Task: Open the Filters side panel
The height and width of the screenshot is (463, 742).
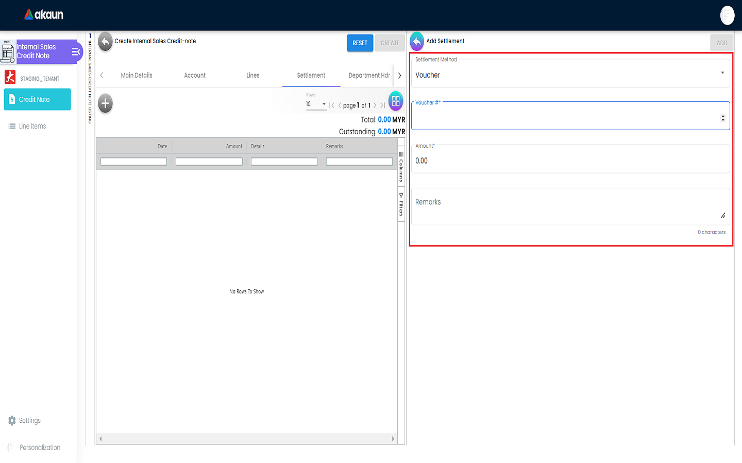Action: pos(401,205)
